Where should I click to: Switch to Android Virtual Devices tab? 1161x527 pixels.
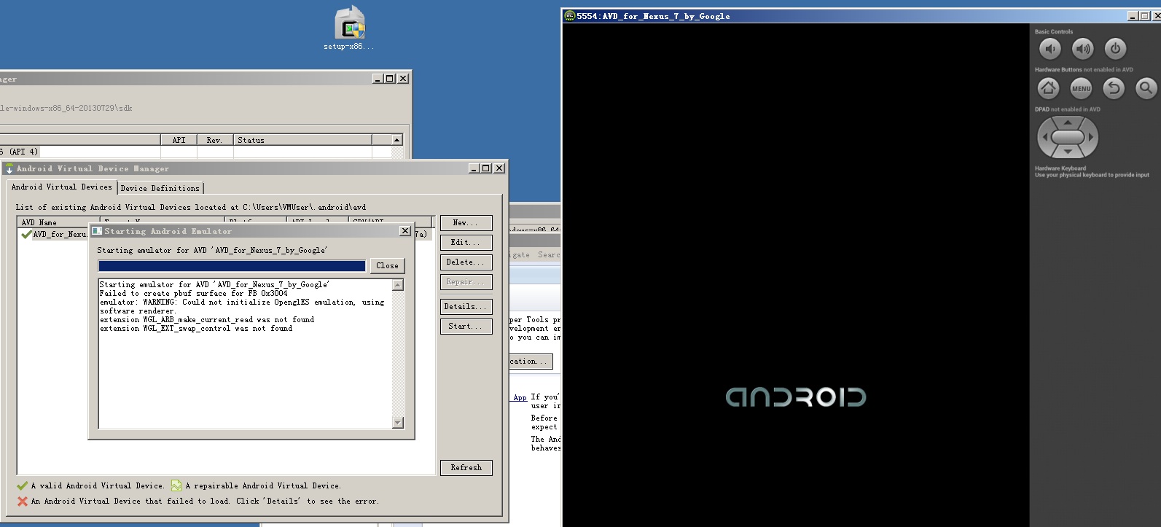click(62, 187)
